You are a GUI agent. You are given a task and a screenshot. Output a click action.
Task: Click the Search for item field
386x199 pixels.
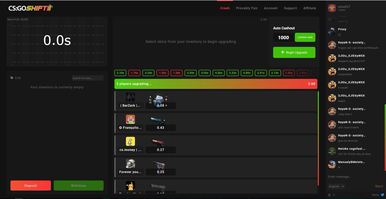(87, 78)
